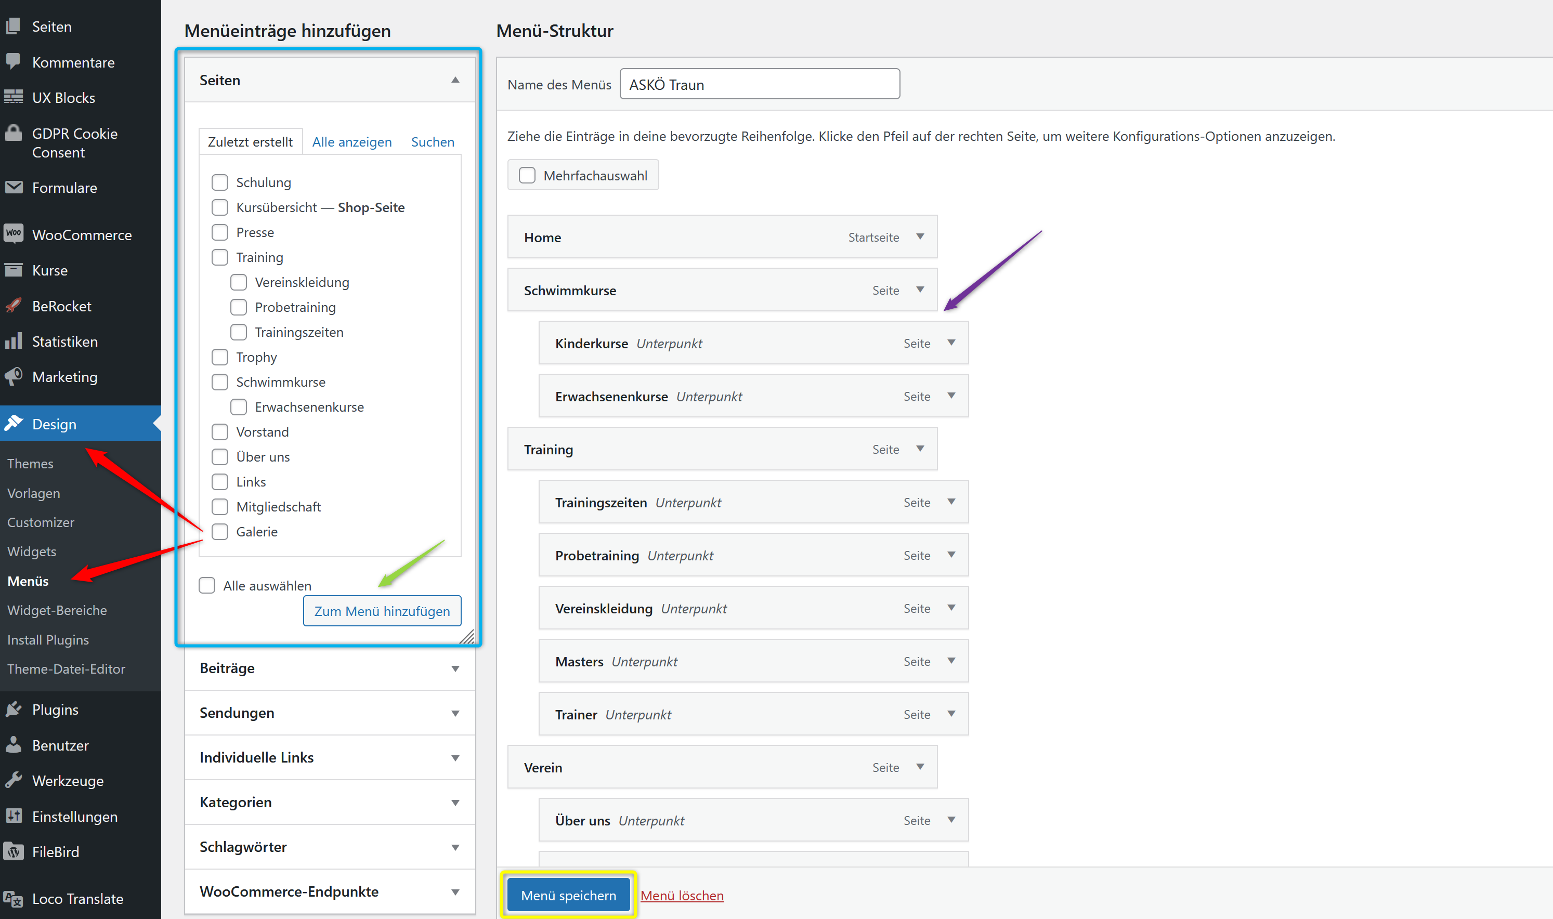
Task: Enable the Alle auswählen checkbox
Action: click(x=207, y=585)
